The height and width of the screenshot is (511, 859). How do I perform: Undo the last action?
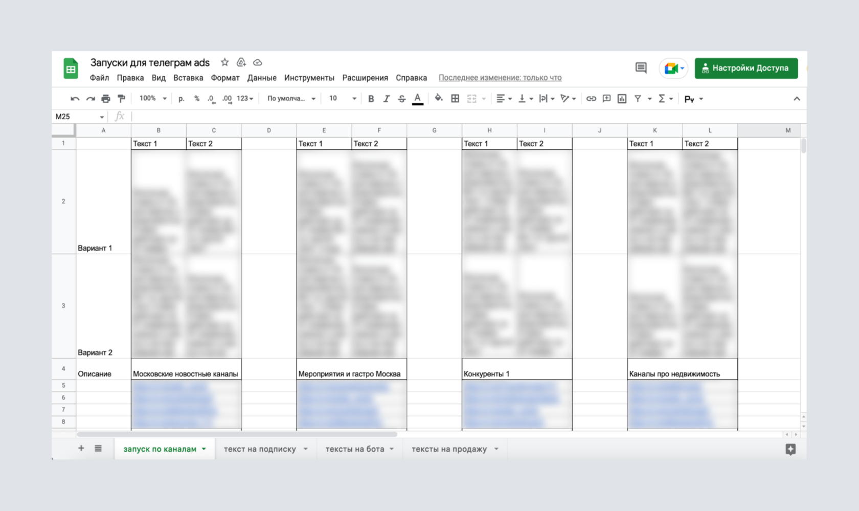tap(75, 99)
